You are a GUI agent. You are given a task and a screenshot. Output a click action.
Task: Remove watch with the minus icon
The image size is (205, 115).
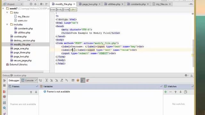(170, 92)
